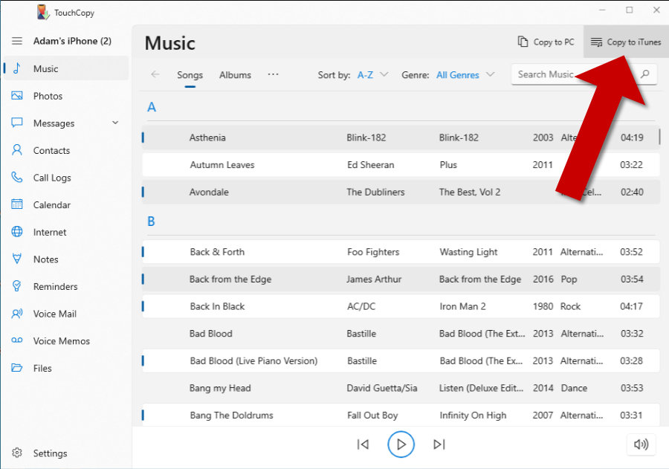669x469 pixels.
Task: Open the Voice Mail icon
Action: (x=16, y=314)
